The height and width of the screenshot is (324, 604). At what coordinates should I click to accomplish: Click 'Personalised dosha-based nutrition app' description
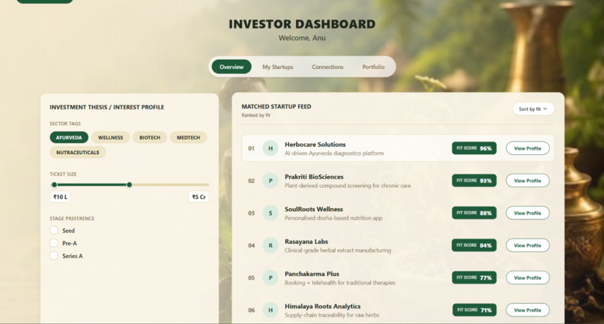click(333, 218)
